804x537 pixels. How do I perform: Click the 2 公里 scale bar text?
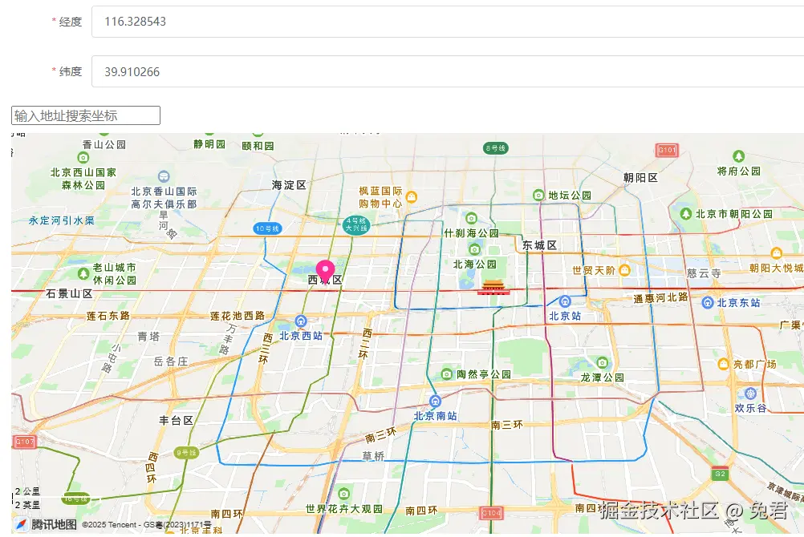(27, 491)
